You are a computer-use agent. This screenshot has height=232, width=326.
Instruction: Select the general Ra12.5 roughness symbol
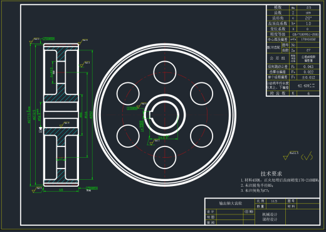coord(291,155)
